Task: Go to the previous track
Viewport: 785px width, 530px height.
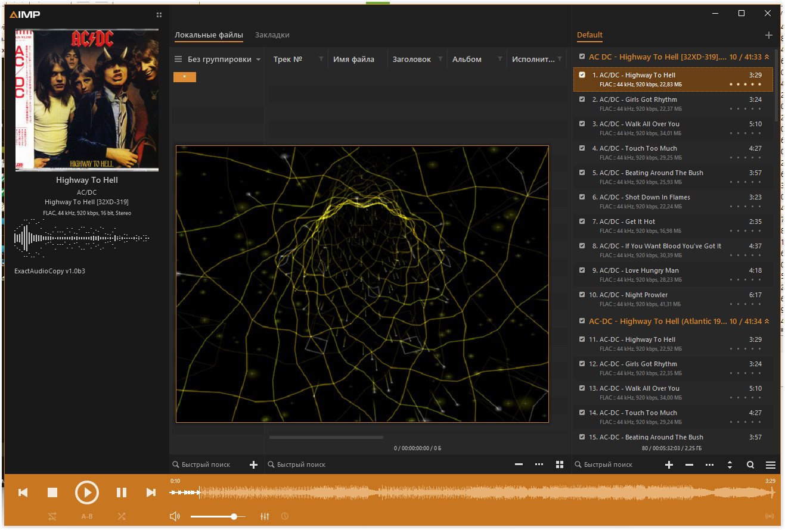Action: pyautogui.click(x=23, y=492)
